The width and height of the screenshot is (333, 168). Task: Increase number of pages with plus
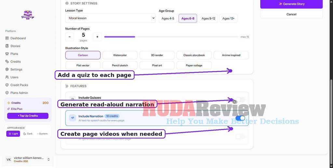pyautogui.click(x=97, y=37)
